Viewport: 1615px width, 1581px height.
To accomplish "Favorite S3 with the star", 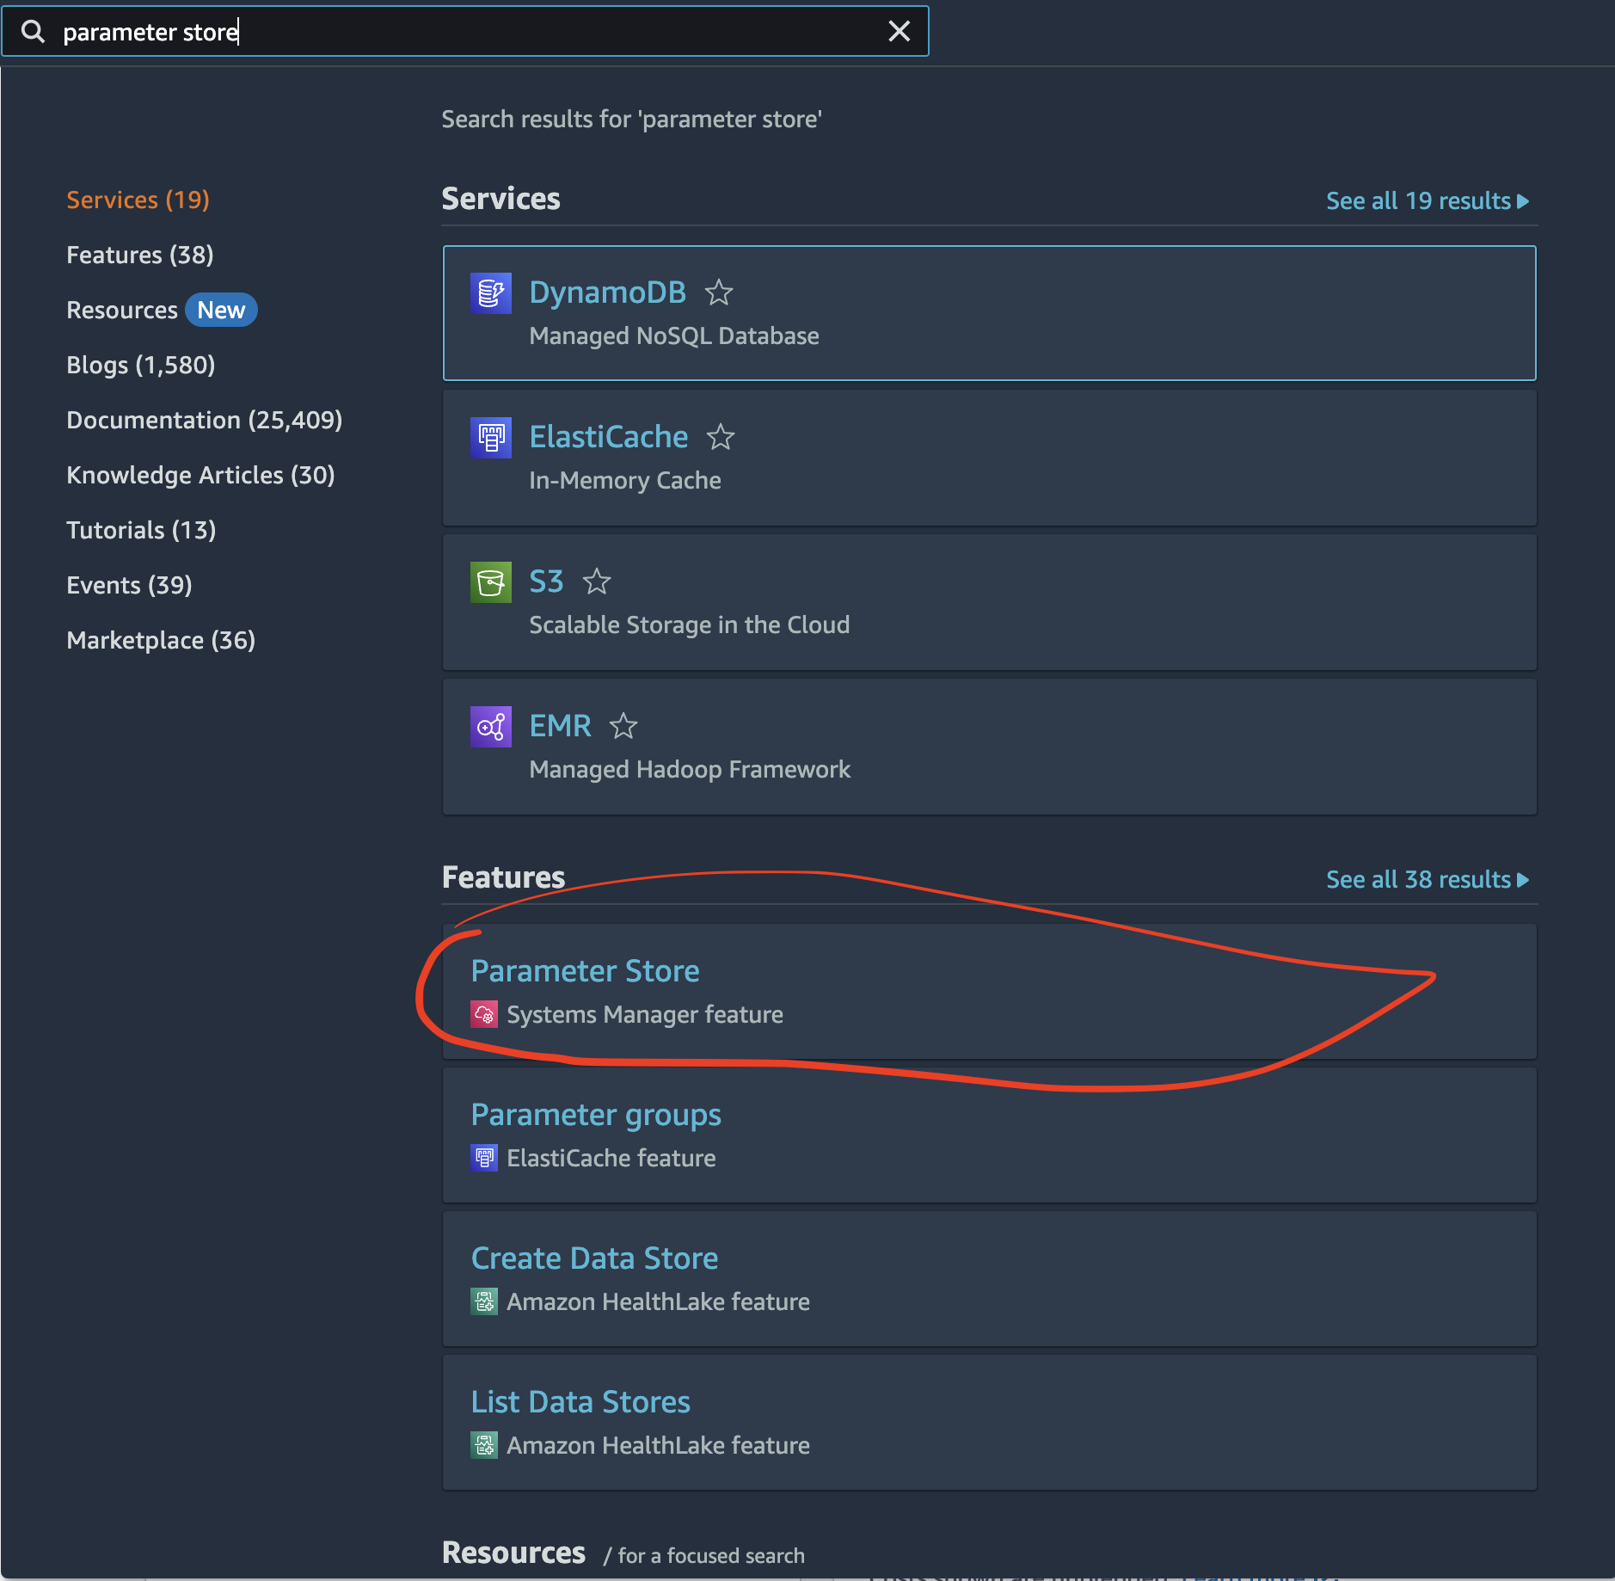I will click(x=597, y=582).
